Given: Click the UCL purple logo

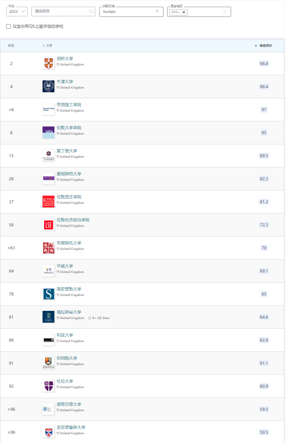Looking at the screenshot, I should point(48,133).
